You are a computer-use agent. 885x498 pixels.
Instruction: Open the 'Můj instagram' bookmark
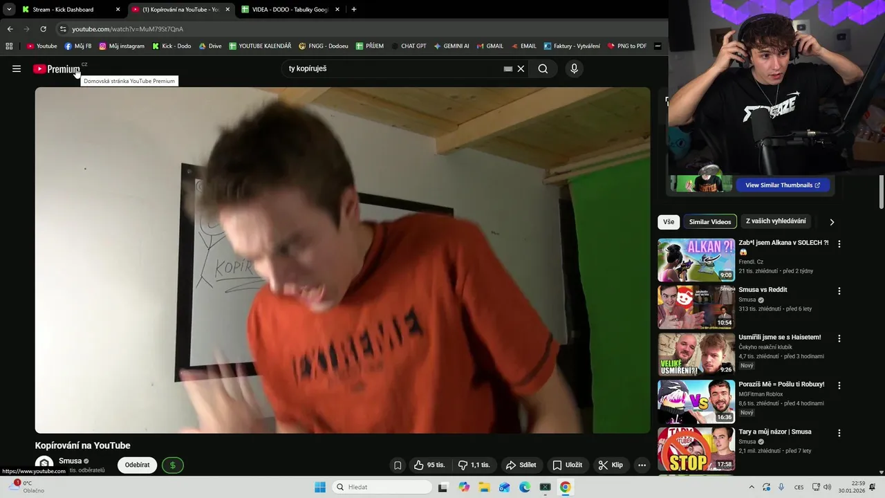(122, 46)
